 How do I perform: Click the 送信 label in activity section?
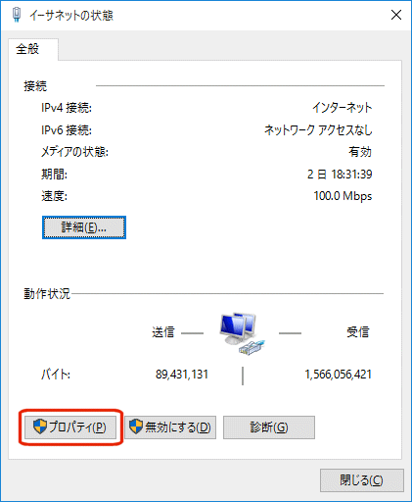163,332
